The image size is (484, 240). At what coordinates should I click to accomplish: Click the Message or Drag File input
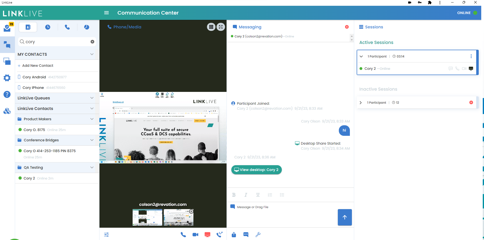[x=281, y=207]
